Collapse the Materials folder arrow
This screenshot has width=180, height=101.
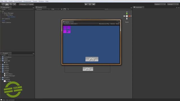1,61
